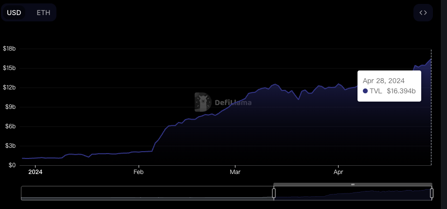The width and height of the screenshot is (447, 209).
Task: Click the 2024 label on the time axis
Action: (x=35, y=172)
